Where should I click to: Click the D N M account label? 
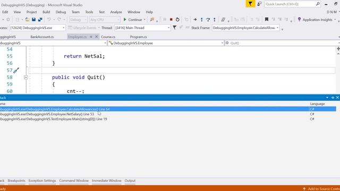point(331,12)
